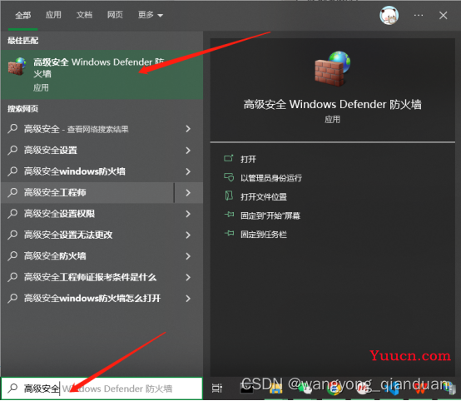Click the Run as administrator shield icon
461x401 pixels.
tap(229, 177)
